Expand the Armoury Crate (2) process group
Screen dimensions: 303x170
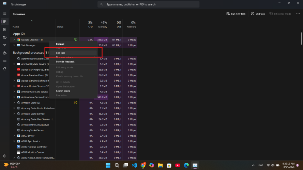[x=14, y=103]
